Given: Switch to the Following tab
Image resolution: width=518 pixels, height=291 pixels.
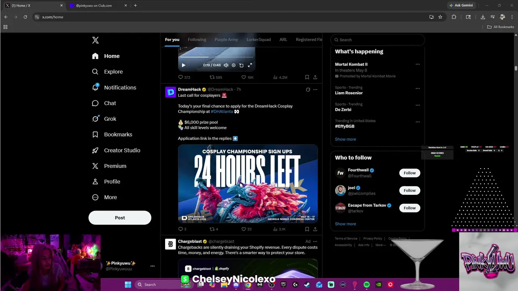Looking at the screenshot, I should [197, 40].
